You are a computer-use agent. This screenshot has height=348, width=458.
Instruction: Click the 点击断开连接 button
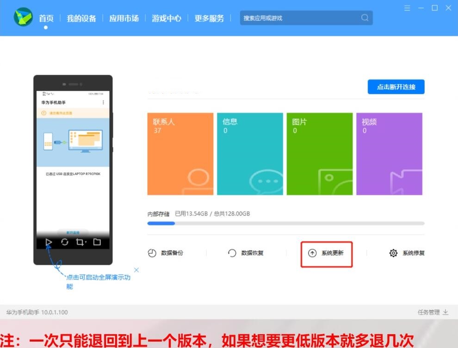[x=396, y=87]
